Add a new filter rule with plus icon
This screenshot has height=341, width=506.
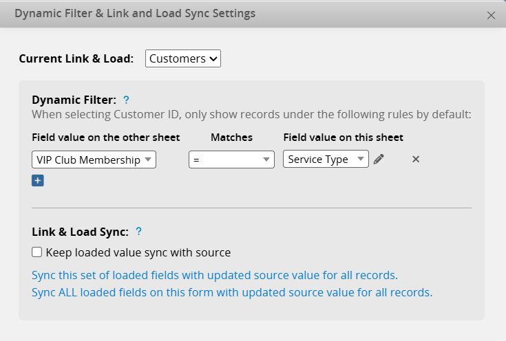(38, 181)
